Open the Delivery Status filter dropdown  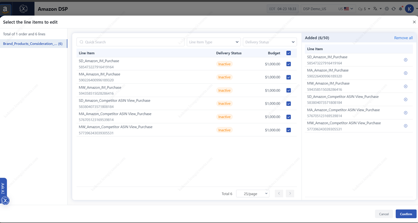click(269, 42)
